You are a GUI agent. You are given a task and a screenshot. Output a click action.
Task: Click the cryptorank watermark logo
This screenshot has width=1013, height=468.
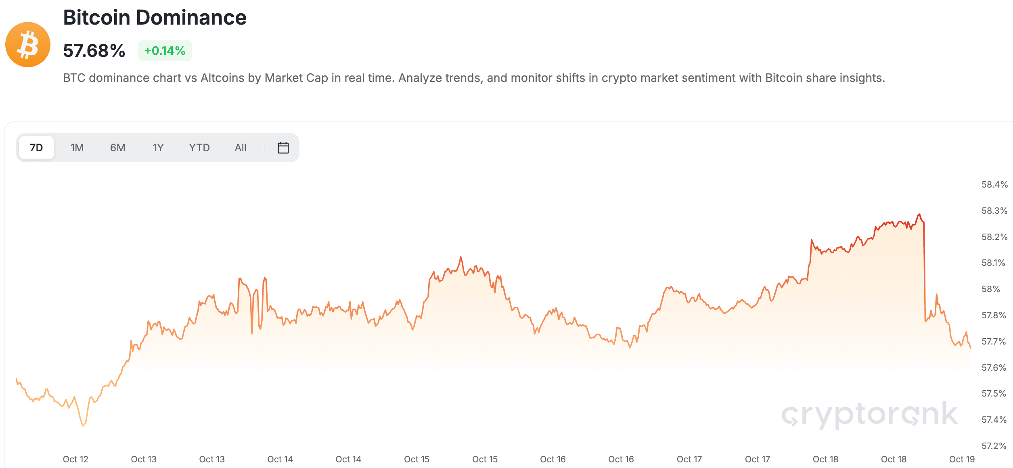tap(870, 414)
